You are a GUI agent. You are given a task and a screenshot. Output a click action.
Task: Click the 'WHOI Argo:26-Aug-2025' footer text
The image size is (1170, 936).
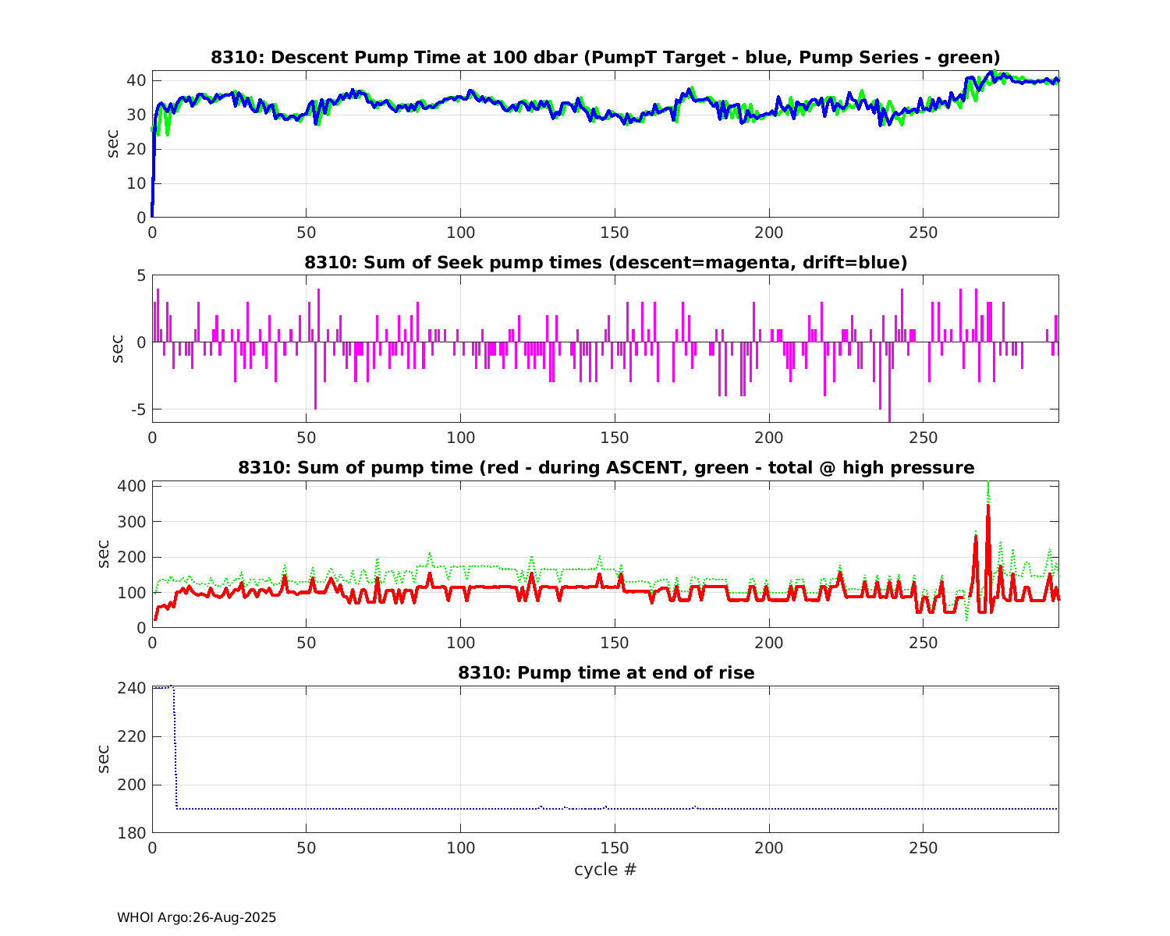coord(197,917)
